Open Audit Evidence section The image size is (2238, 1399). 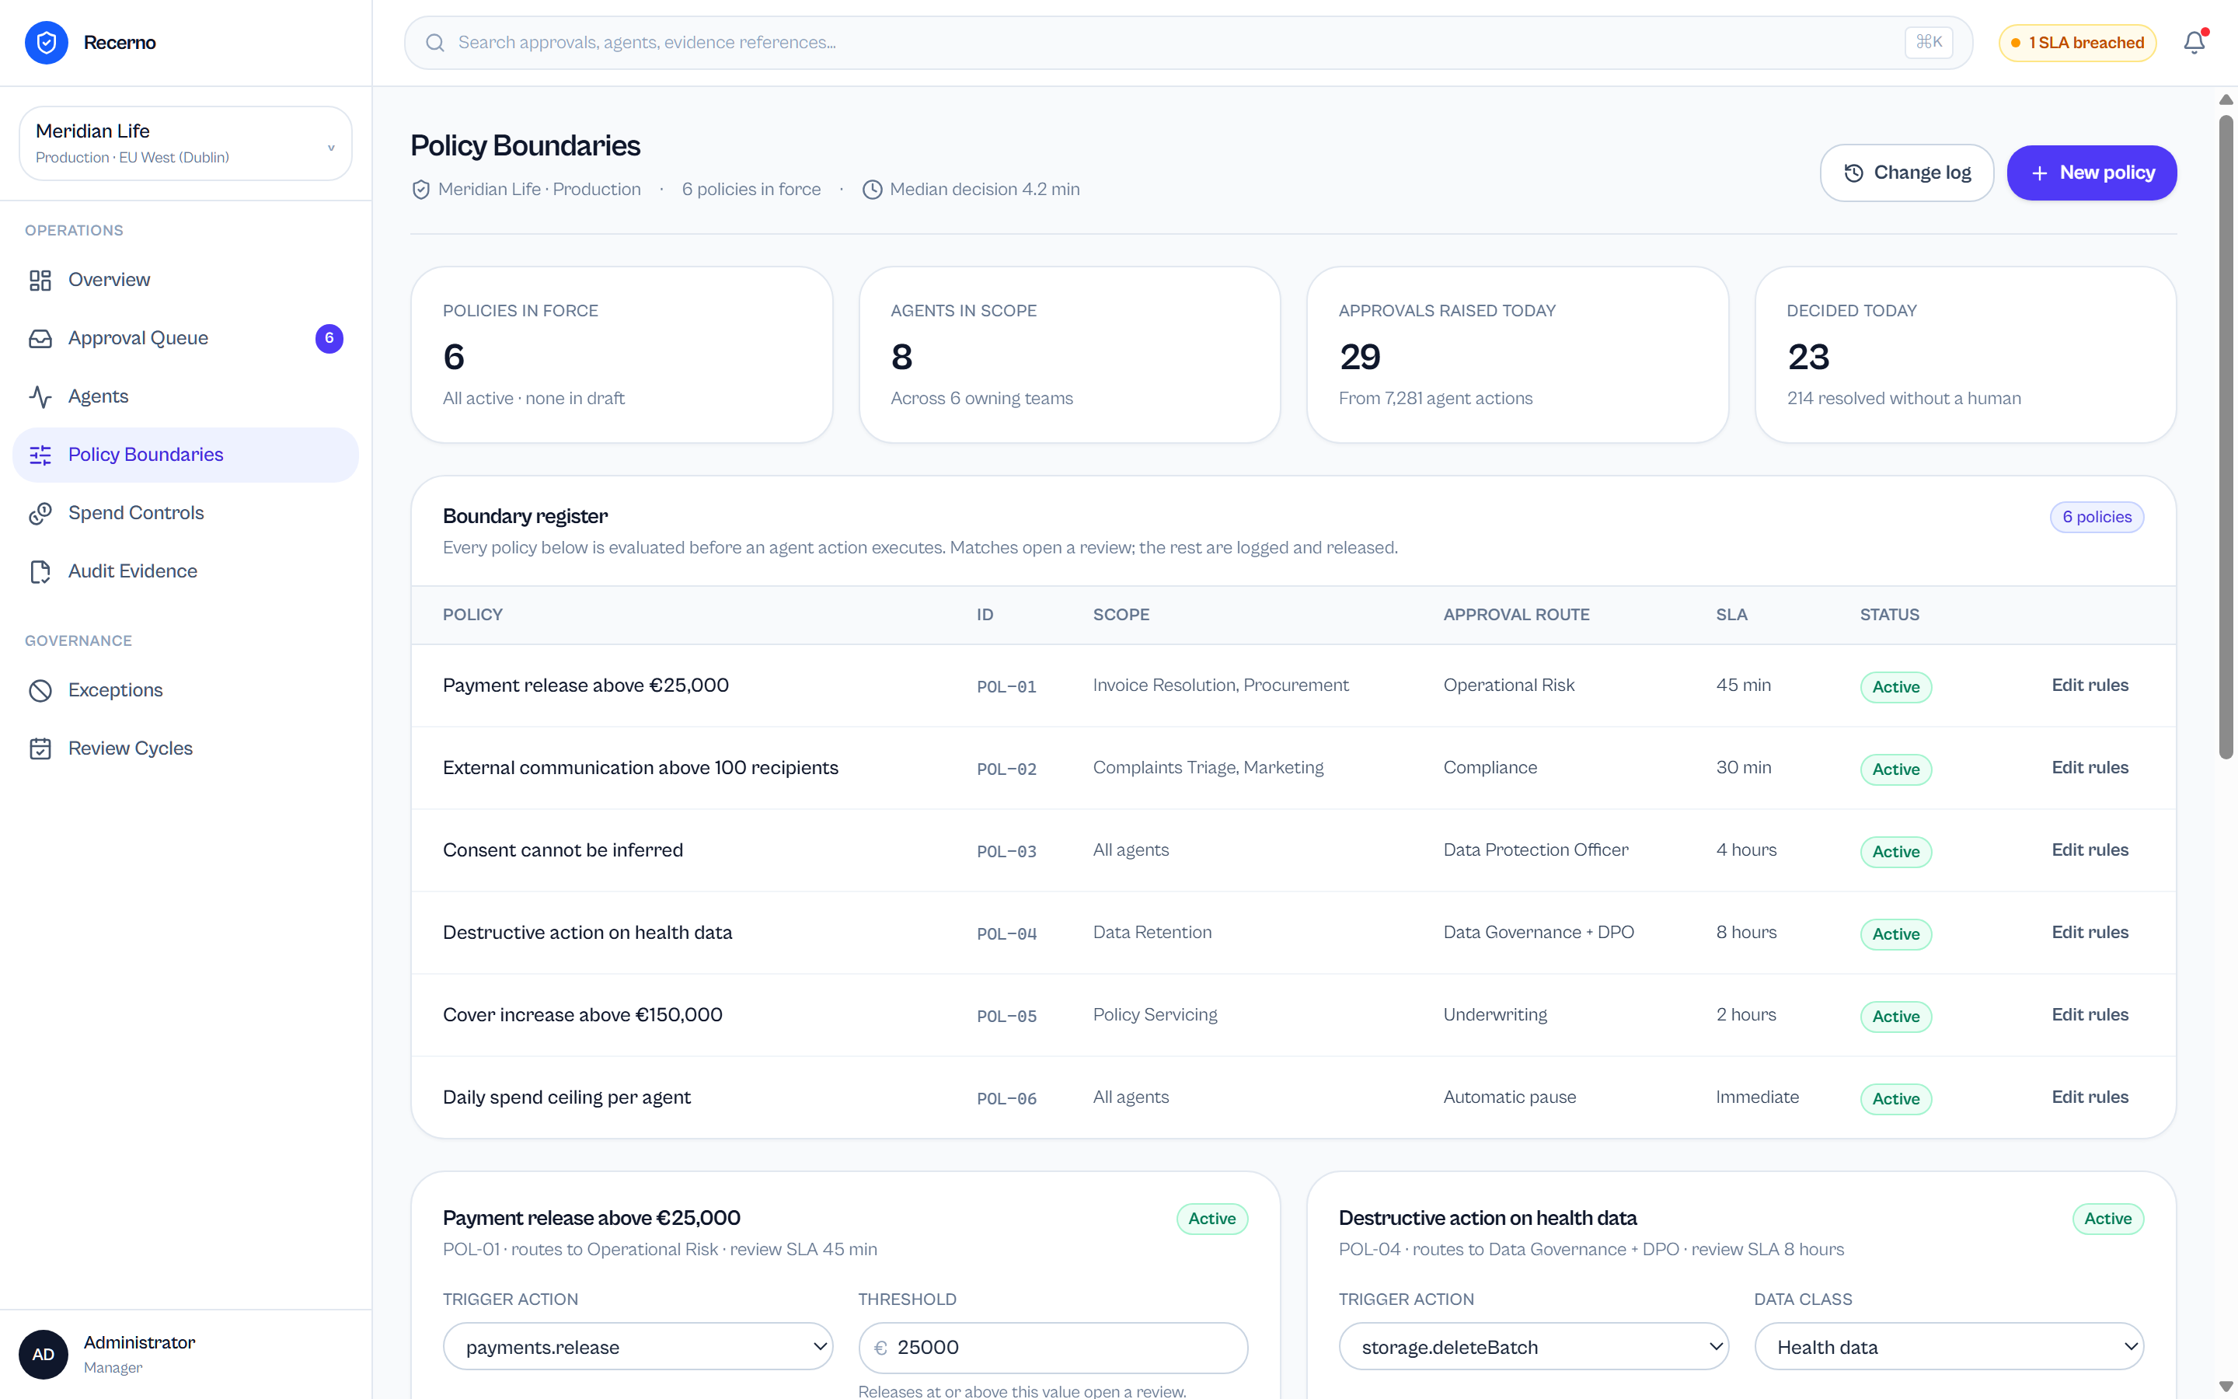[x=185, y=571]
